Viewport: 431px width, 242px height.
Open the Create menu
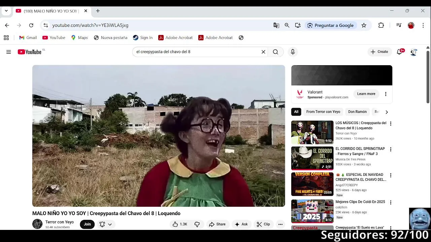[379, 52]
